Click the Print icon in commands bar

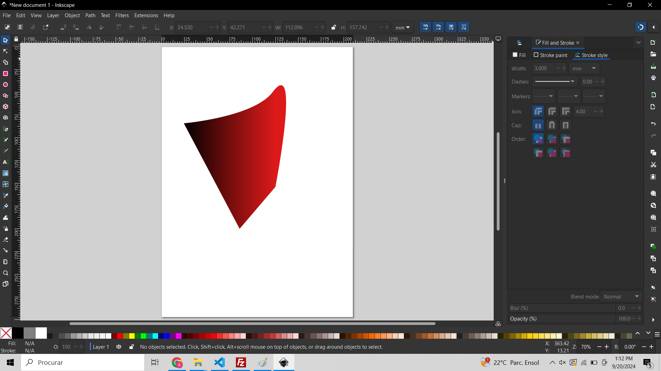click(653, 78)
